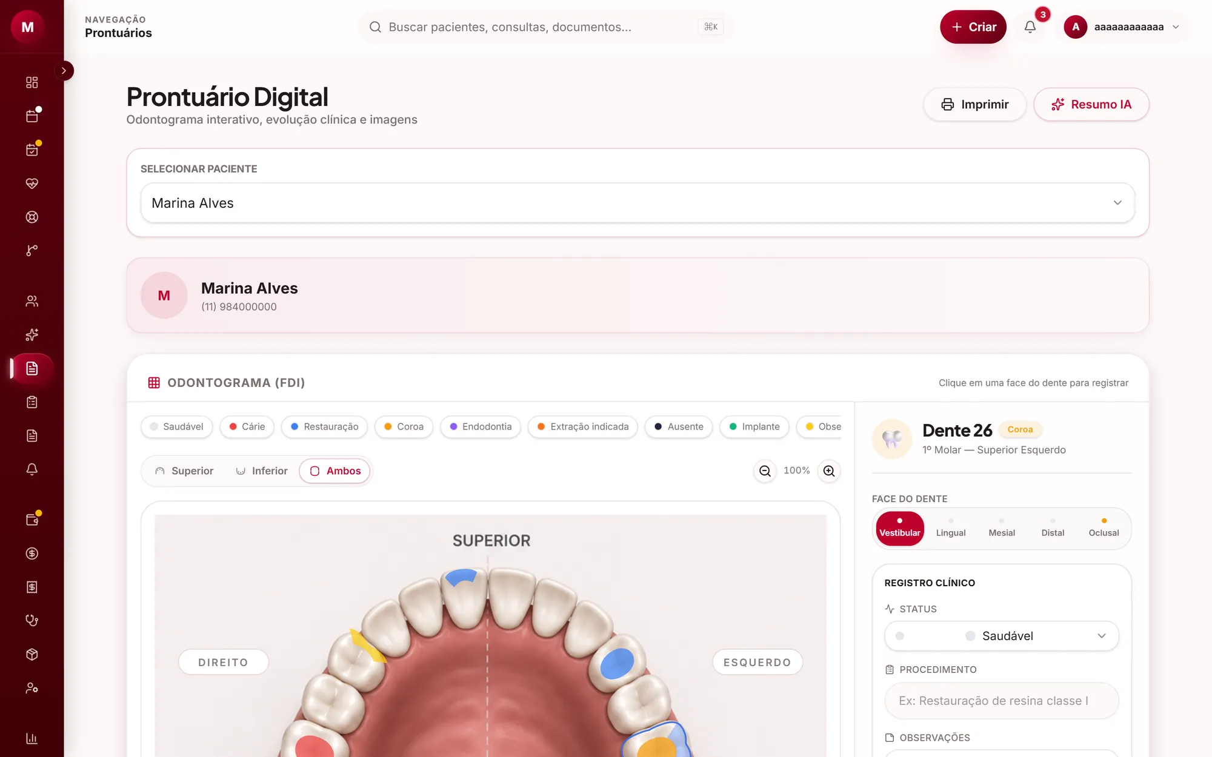Open the plain calendar icon in sidebar
1212x757 pixels.
32,116
